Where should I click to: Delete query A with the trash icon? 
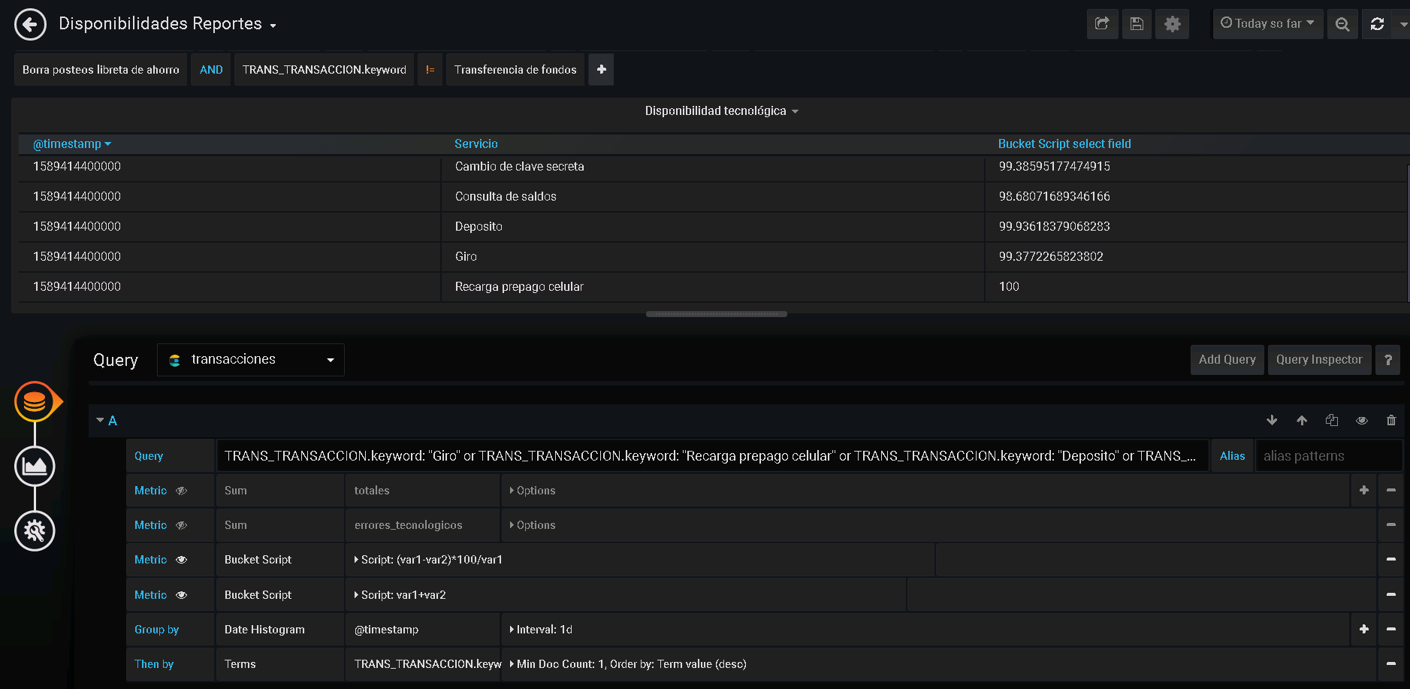tap(1391, 420)
